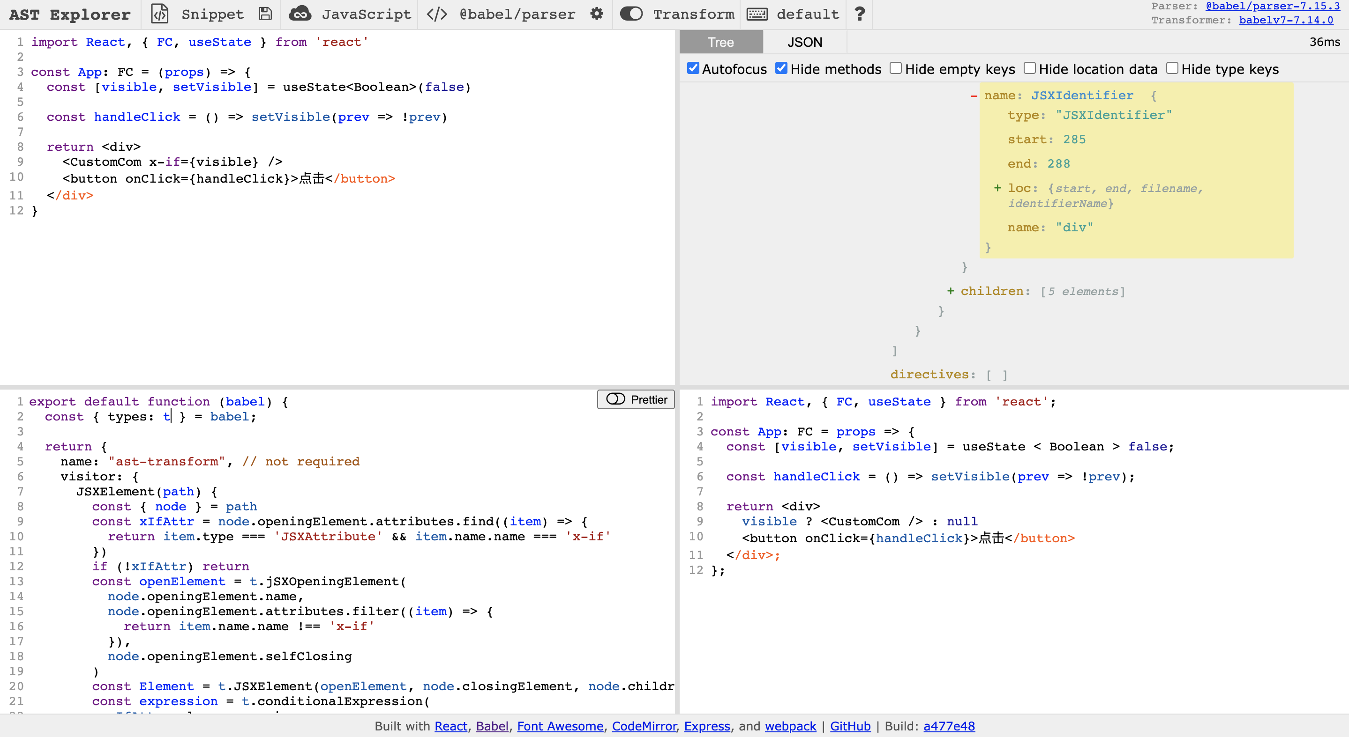Collapse the name JSXIdentifier node
This screenshot has height=737, width=1349.
coord(974,96)
